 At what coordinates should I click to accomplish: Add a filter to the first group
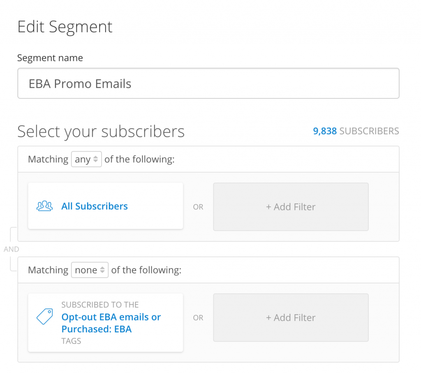(291, 207)
